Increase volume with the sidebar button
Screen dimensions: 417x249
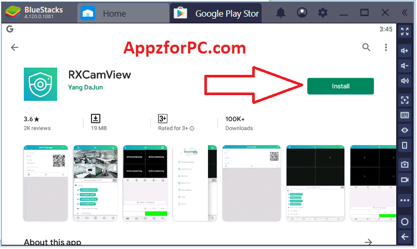(x=405, y=50)
